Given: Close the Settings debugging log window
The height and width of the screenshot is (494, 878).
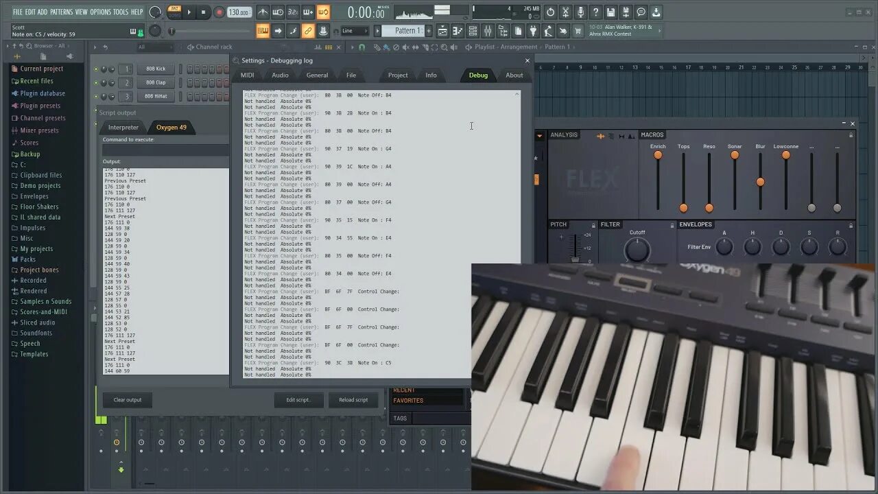Looking at the screenshot, I should click(x=527, y=60).
